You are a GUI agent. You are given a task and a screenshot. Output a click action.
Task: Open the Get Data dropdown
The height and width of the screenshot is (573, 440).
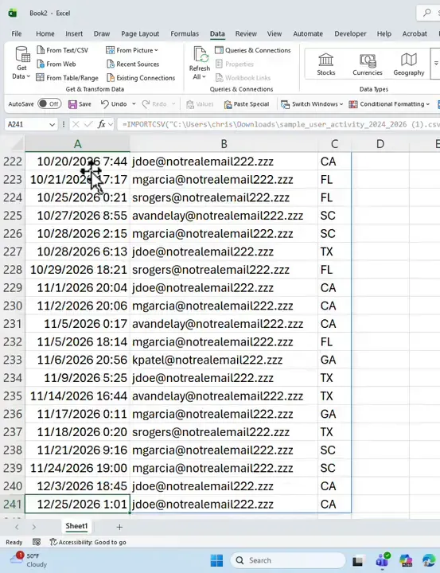point(21,63)
